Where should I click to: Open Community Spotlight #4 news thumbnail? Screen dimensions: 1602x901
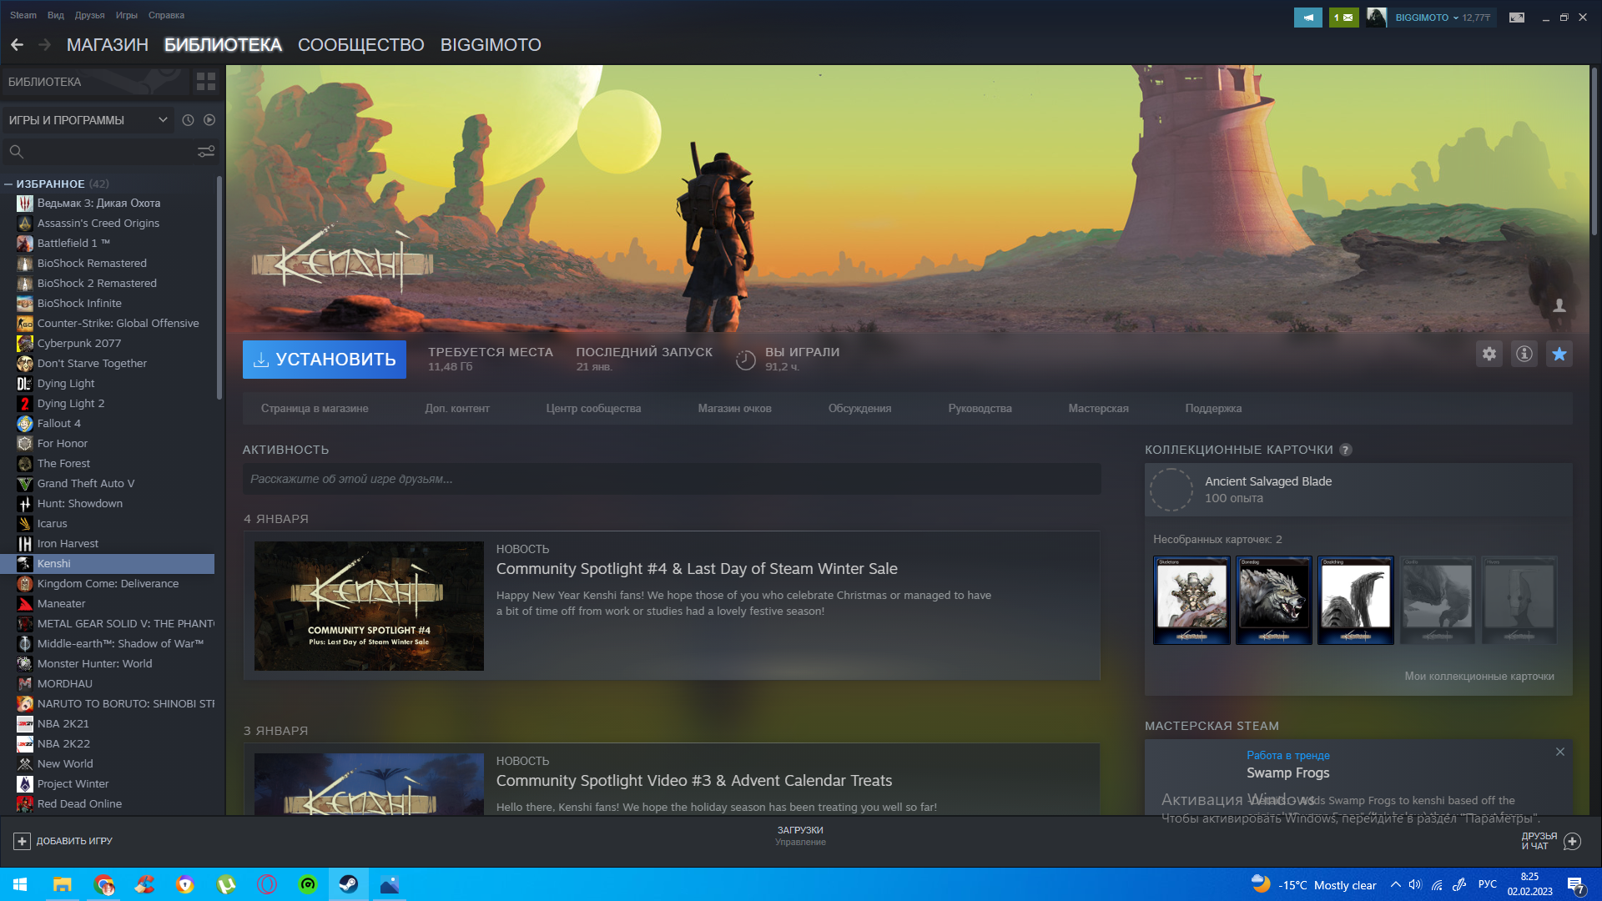coord(369,607)
